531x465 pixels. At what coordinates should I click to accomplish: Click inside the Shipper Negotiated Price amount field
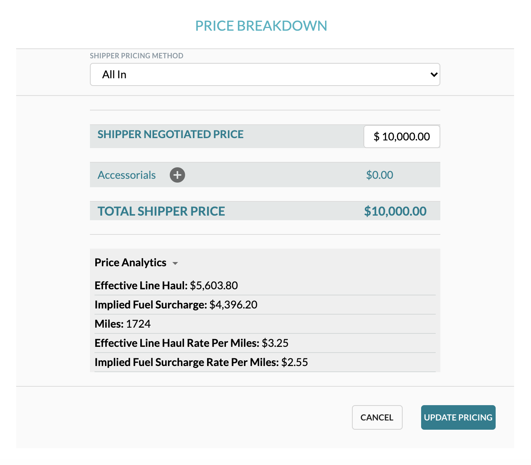click(x=402, y=137)
